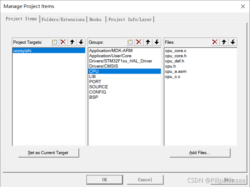This screenshot has width=250, height=187.
Task: Select the Application/MDK-ARM group
Action: click(x=124, y=51)
